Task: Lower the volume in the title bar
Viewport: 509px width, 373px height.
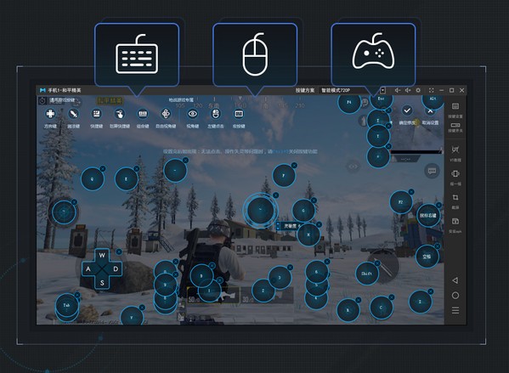Action: tap(397, 90)
